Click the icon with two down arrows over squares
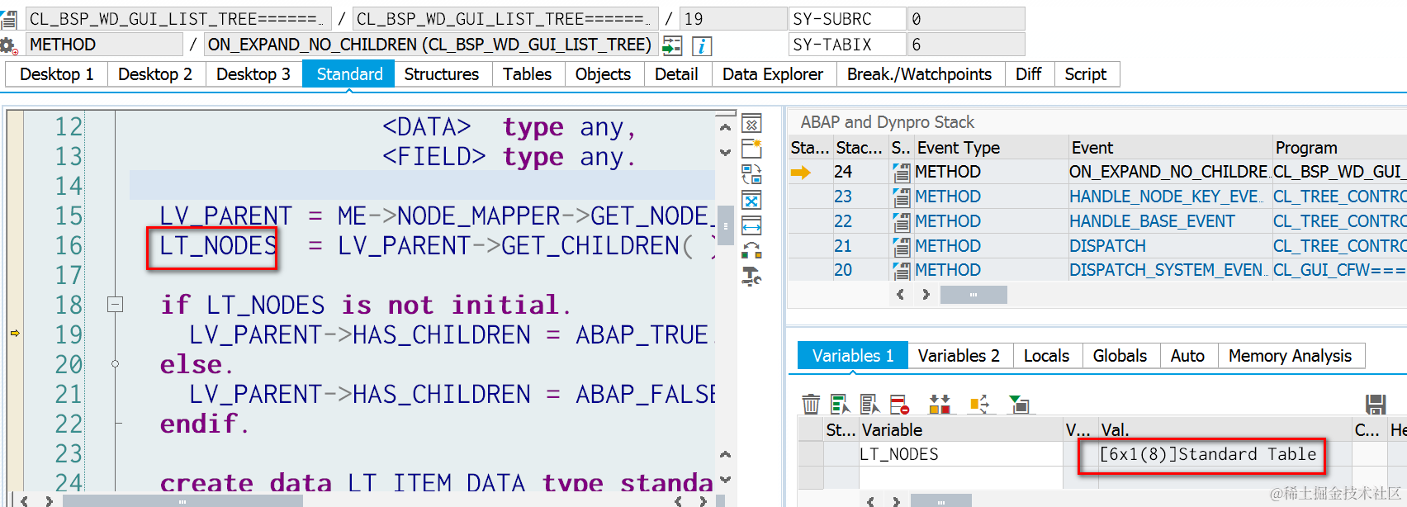The image size is (1407, 507). [x=940, y=404]
